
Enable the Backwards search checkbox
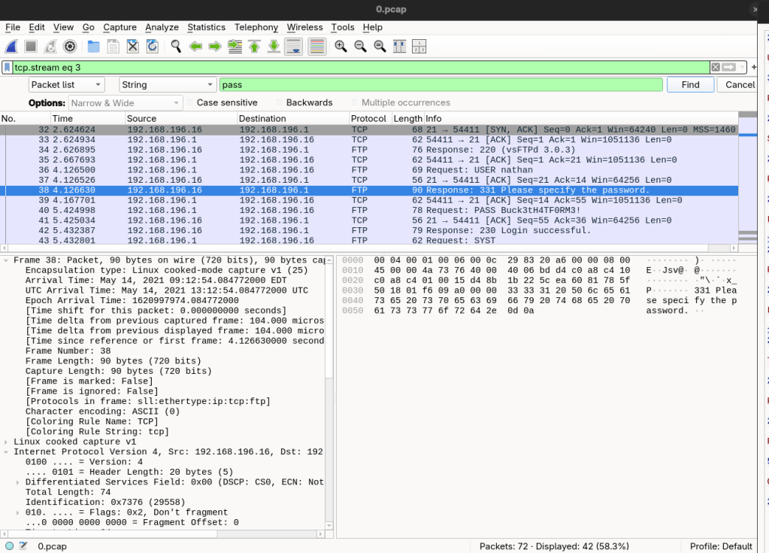click(x=280, y=103)
